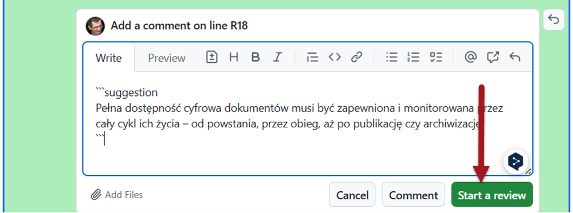Insert a suggestion with the toolbar icon

coord(212,57)
